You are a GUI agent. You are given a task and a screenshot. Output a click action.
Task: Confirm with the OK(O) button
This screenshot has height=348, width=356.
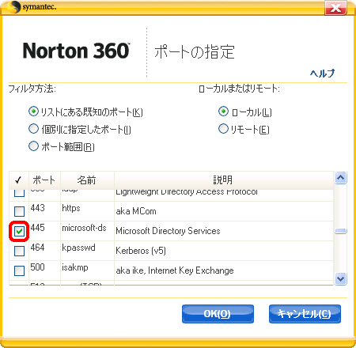pyautogui.click(x=218, y=314)
